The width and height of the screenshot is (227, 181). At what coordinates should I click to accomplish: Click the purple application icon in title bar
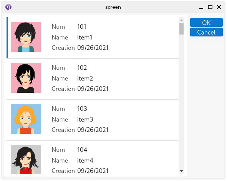click(x=8, y=7)
